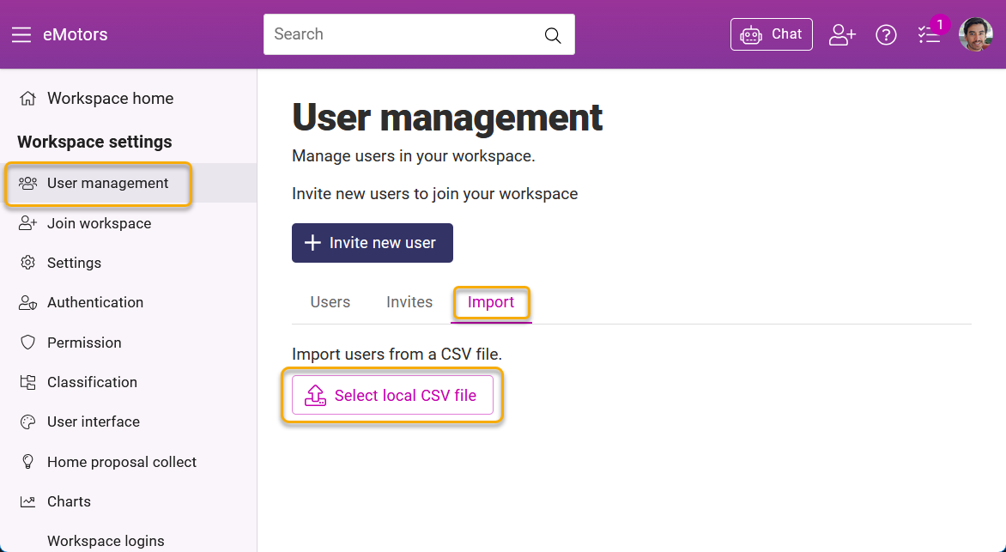Open Authentication settings
This screenshot has width=1006, height=552.
pos(94,302)
